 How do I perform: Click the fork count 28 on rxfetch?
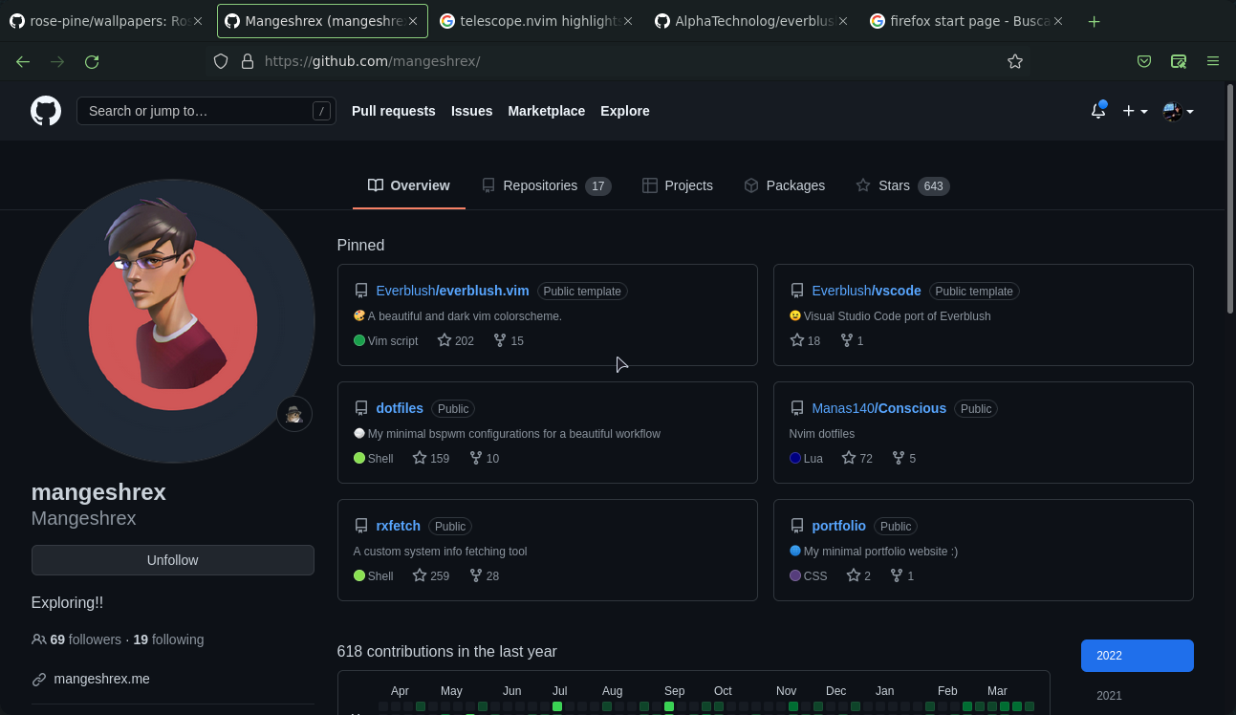click(485, 575)
